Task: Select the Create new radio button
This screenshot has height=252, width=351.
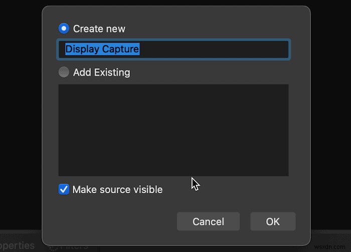Action: pyautogui.click(x=64, y=29)
